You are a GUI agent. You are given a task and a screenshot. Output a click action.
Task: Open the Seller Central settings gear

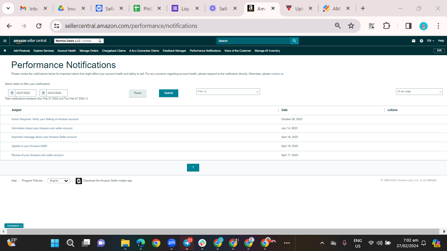421,41
